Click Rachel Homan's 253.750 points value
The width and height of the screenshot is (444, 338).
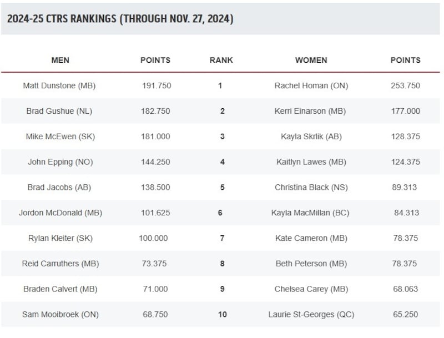pos(405,85)
